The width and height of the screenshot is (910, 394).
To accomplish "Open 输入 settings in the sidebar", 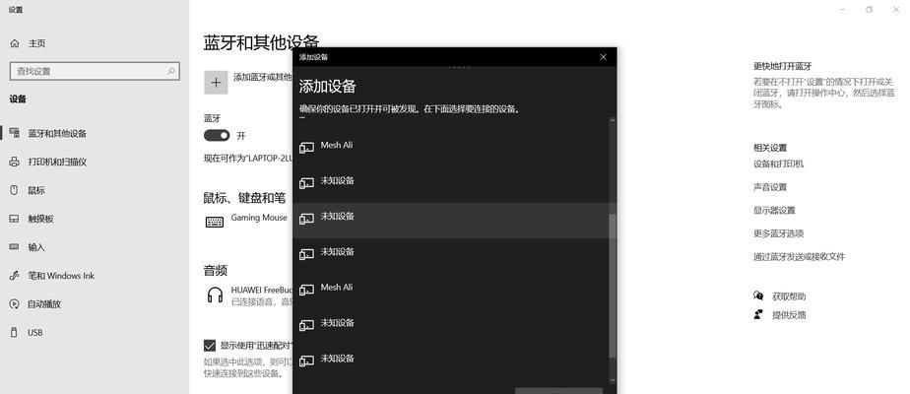I will [x=95, y=247].
